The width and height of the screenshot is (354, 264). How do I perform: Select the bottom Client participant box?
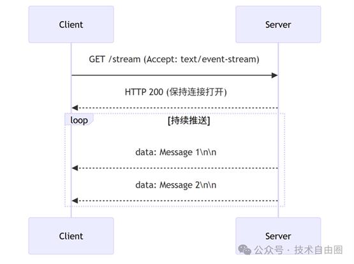click(71, 236)
